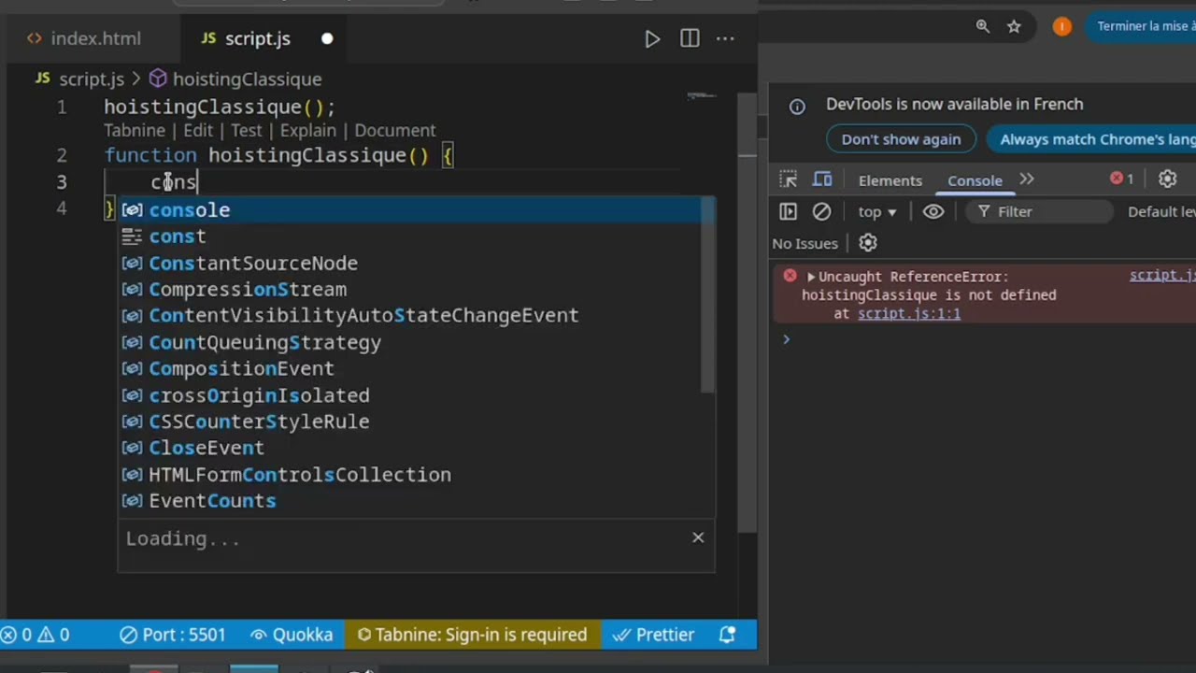Switch to the index.html tab

[84, 38]
